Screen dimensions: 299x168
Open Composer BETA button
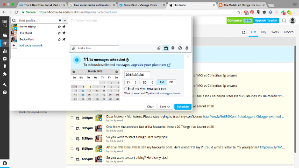[x=240, y=21]
